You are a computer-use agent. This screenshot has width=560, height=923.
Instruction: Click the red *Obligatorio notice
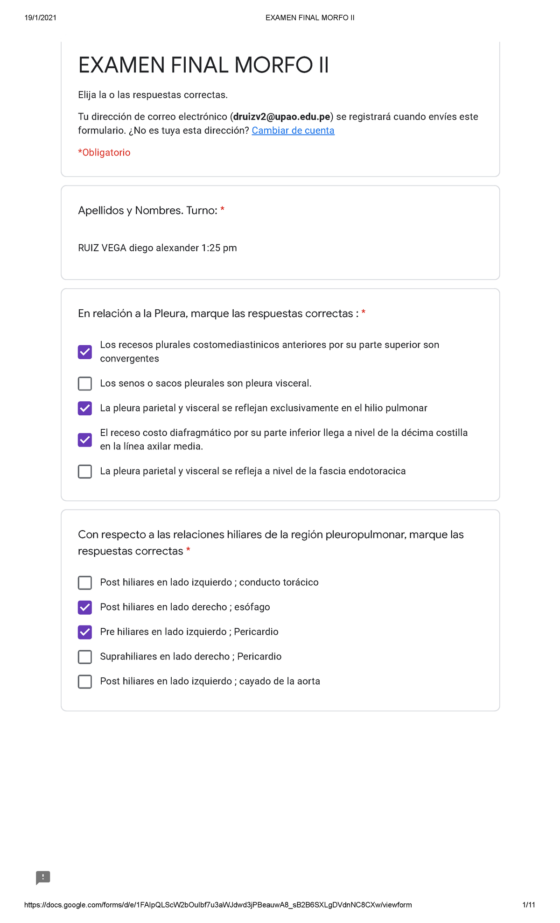[104, 153]
